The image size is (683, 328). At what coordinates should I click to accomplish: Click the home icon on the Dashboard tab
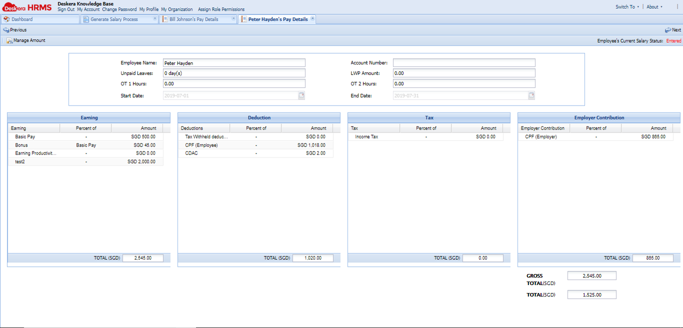pos(6,19)
